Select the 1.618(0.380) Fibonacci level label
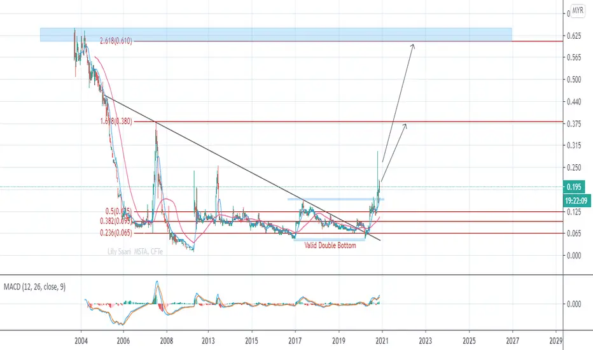Viewport: 593px width, 350px height. point(116,122)
